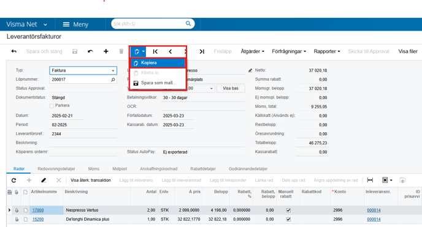422x227 pixels.
Task: Open Inleveransnr 000014 link on first row
Action: pos(374,210)
